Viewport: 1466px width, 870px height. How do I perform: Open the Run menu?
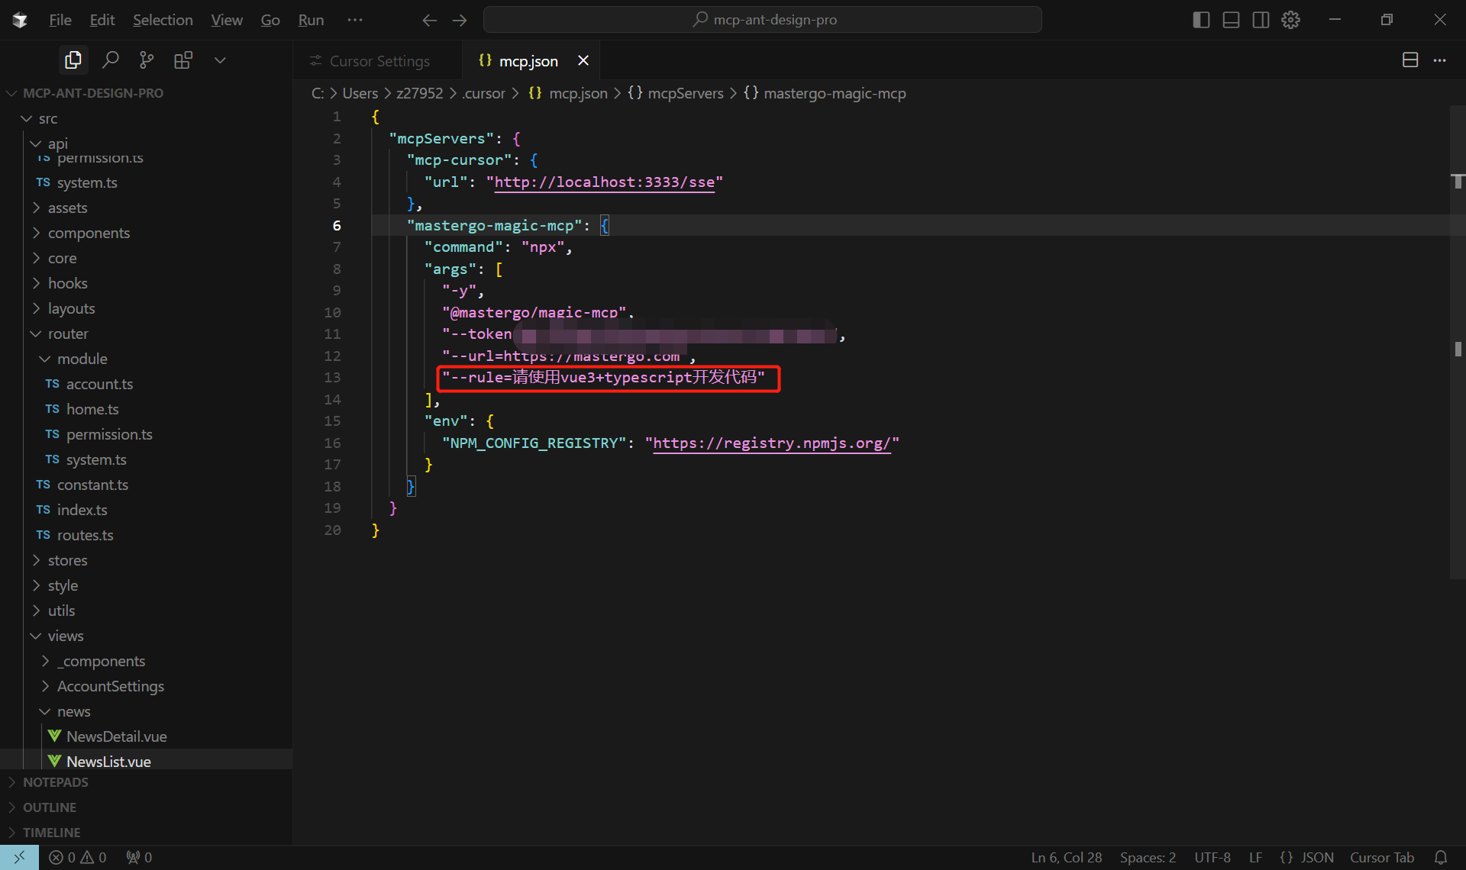311,20
